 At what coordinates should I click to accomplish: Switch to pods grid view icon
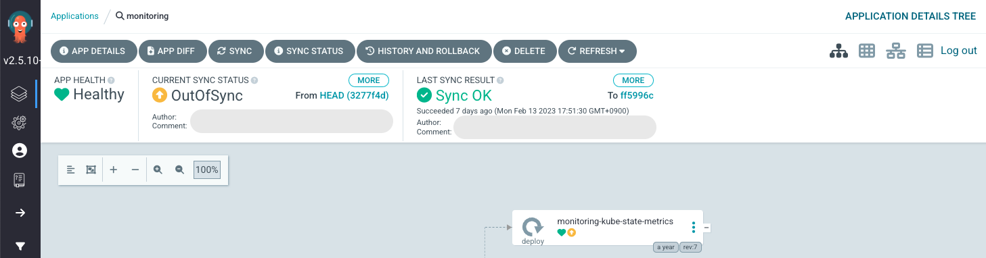pyautogui.click(x=868, y=51)
